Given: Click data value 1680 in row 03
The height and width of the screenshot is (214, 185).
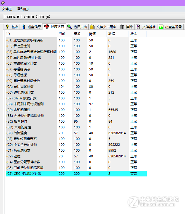Looking at the screenshot, I should (x=112, y=52).
